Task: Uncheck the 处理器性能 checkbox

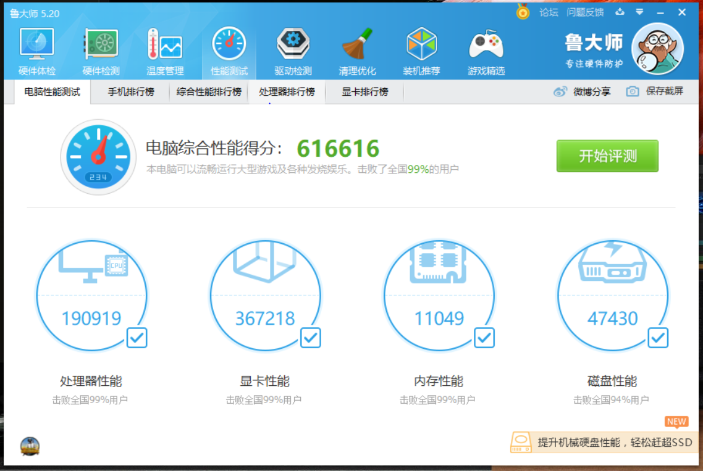Action: point(137,338)
